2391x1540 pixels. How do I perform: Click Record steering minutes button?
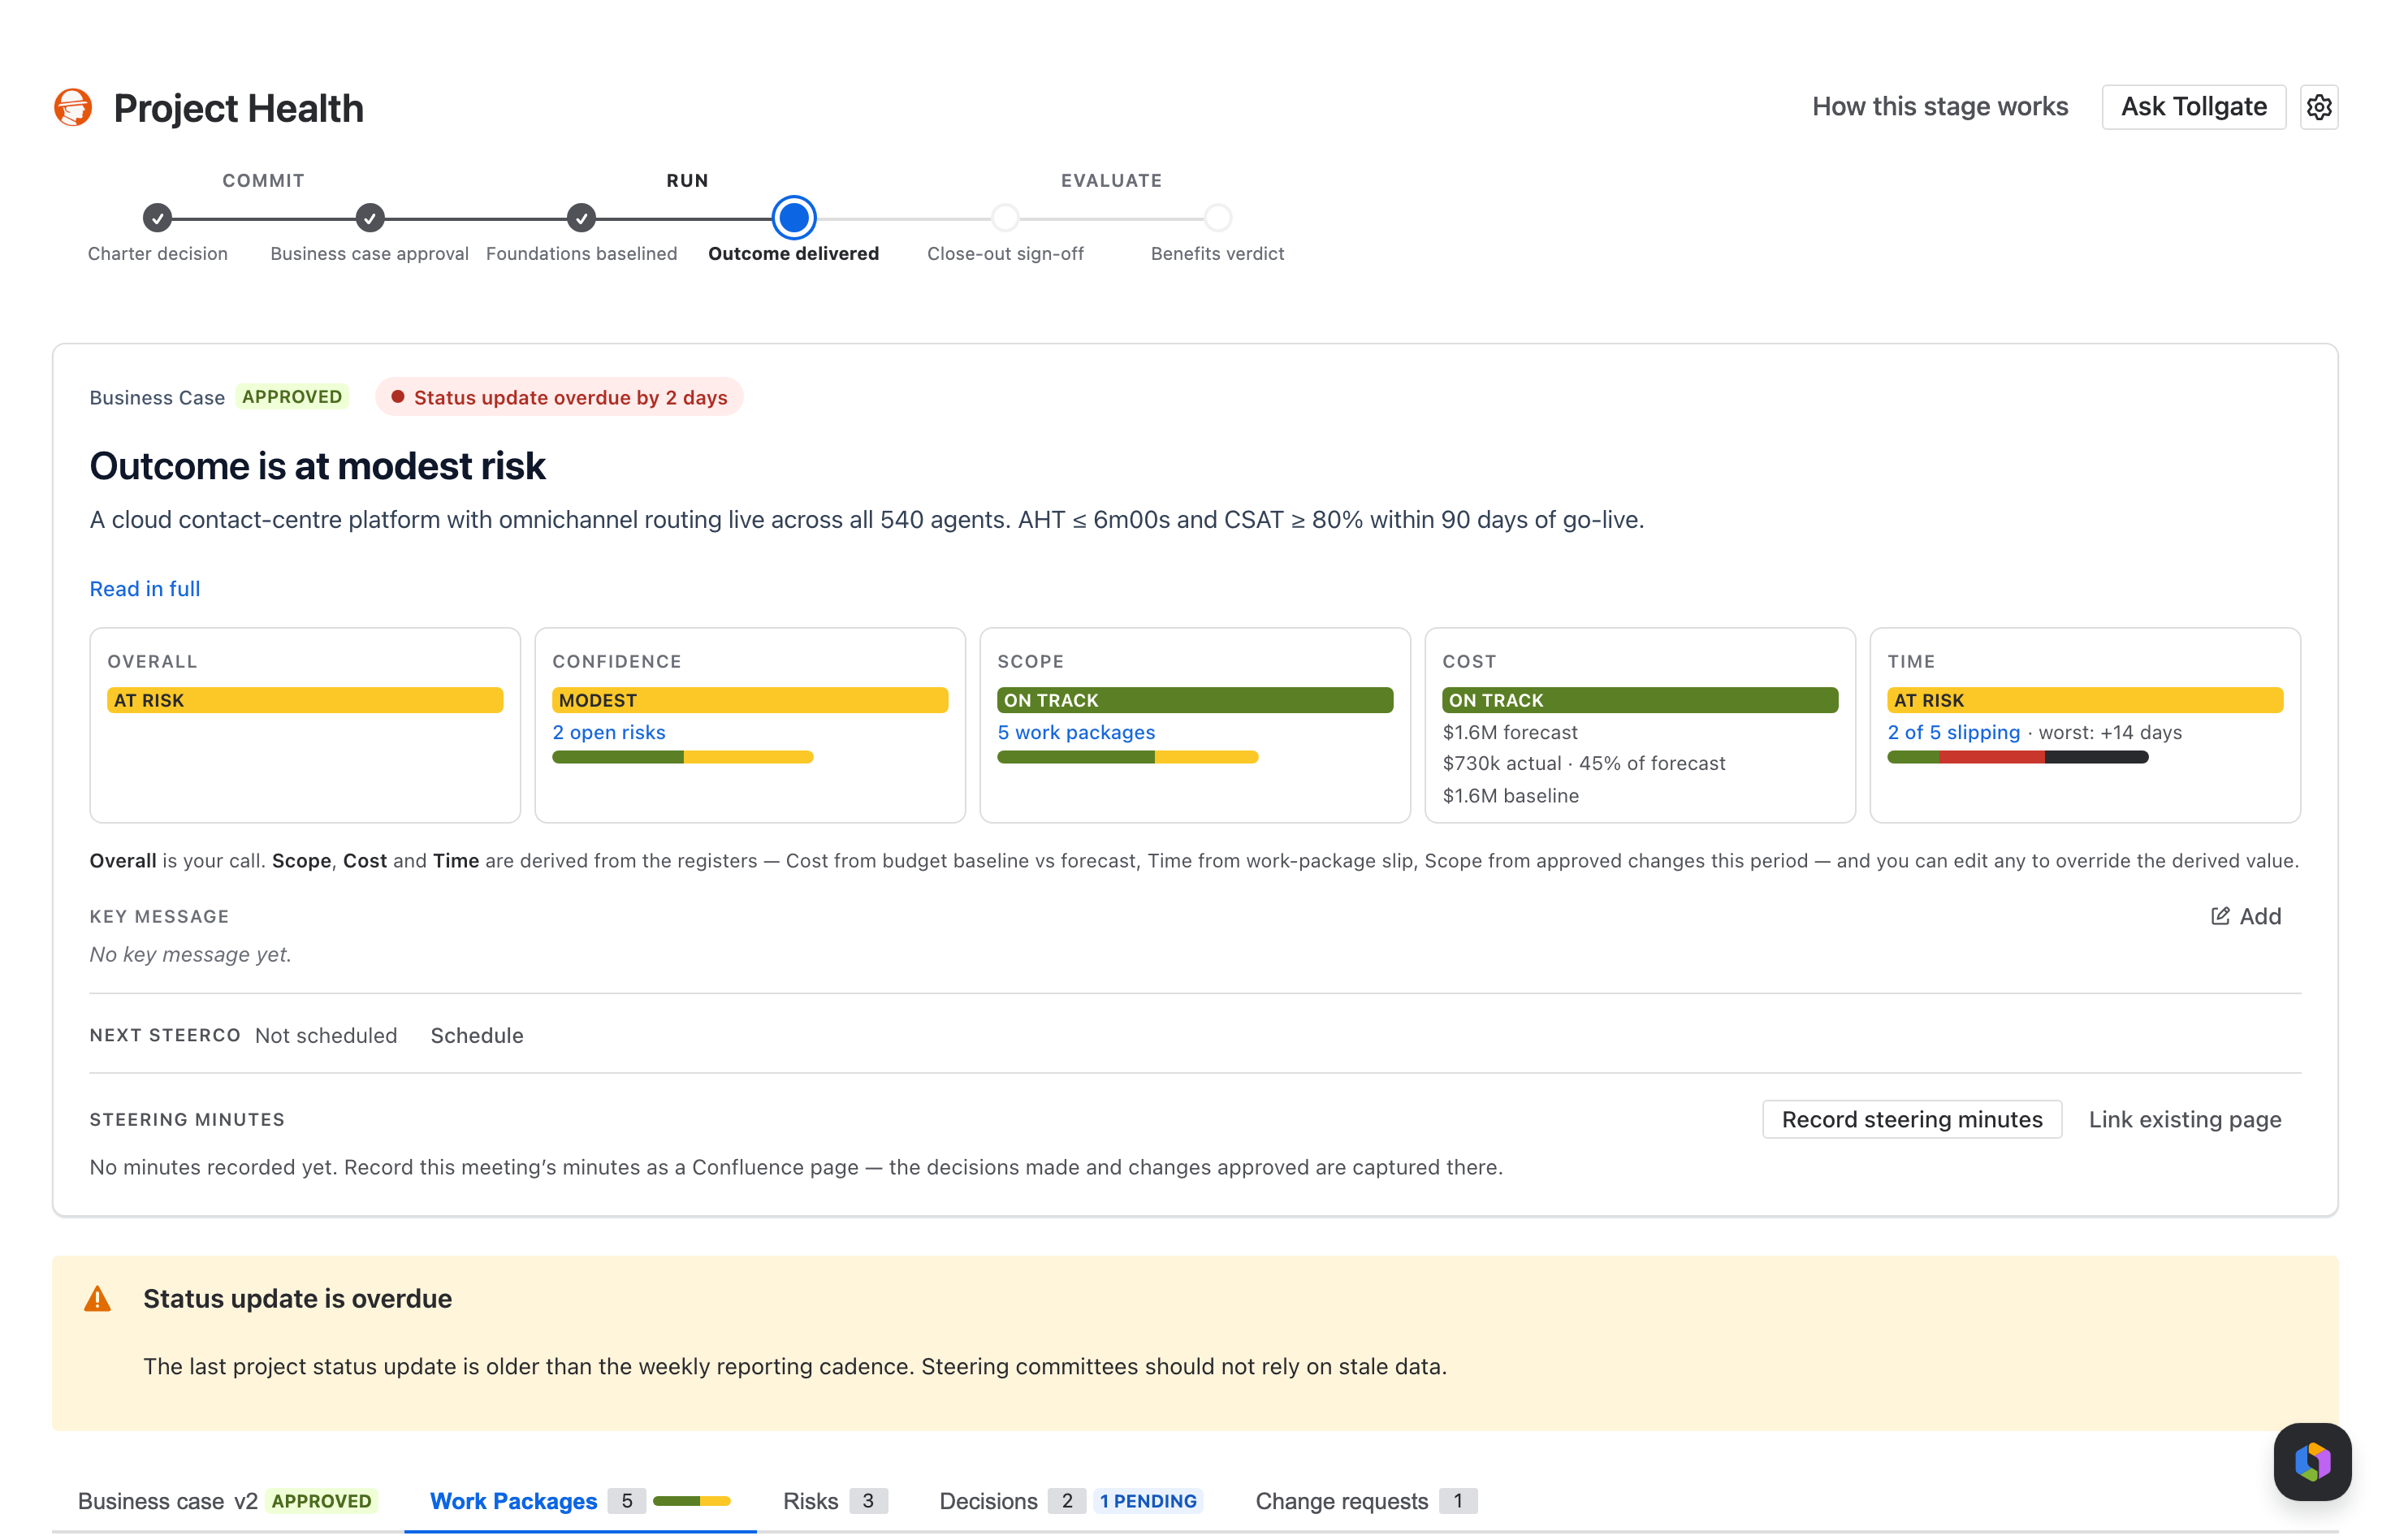pos(1911,1119)
